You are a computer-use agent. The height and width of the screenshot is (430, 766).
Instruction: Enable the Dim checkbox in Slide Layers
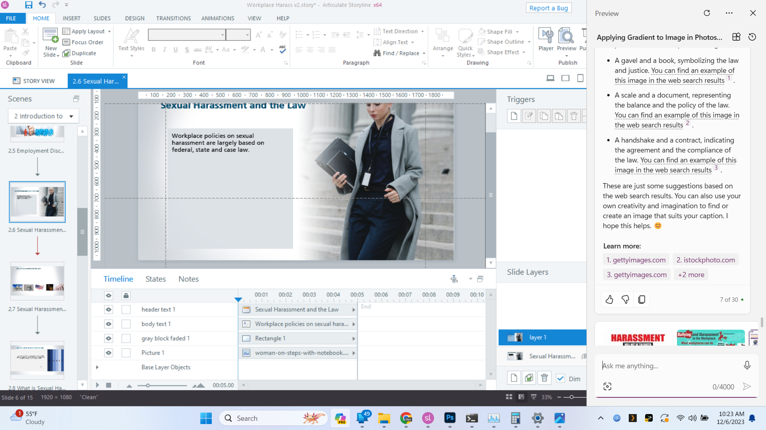[x=561, y=378]
